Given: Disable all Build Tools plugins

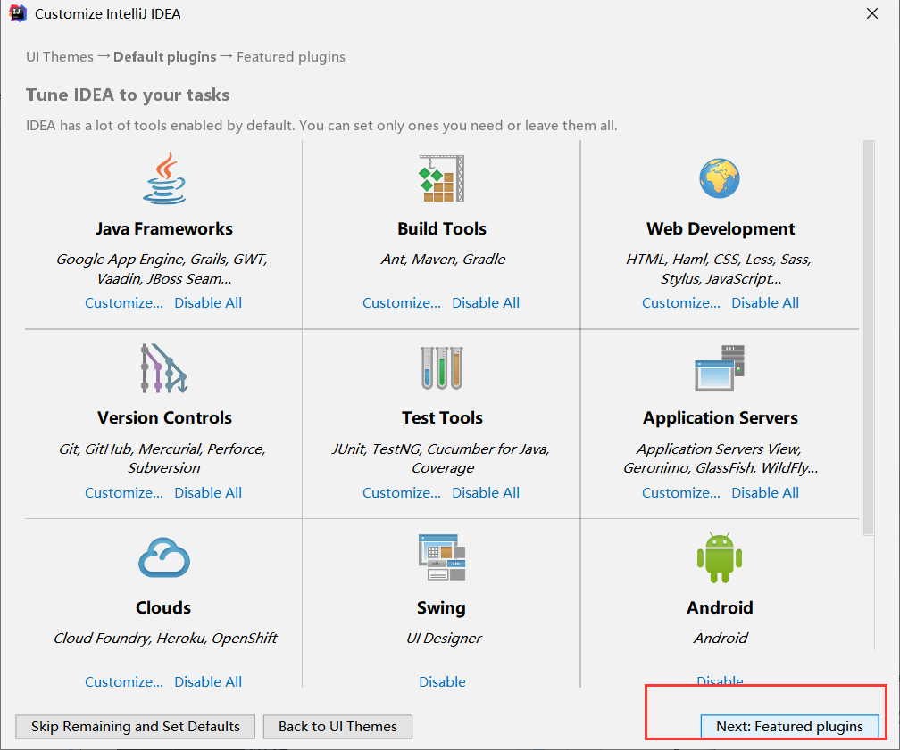Looking at the screenshot, I should coord(486,302).
